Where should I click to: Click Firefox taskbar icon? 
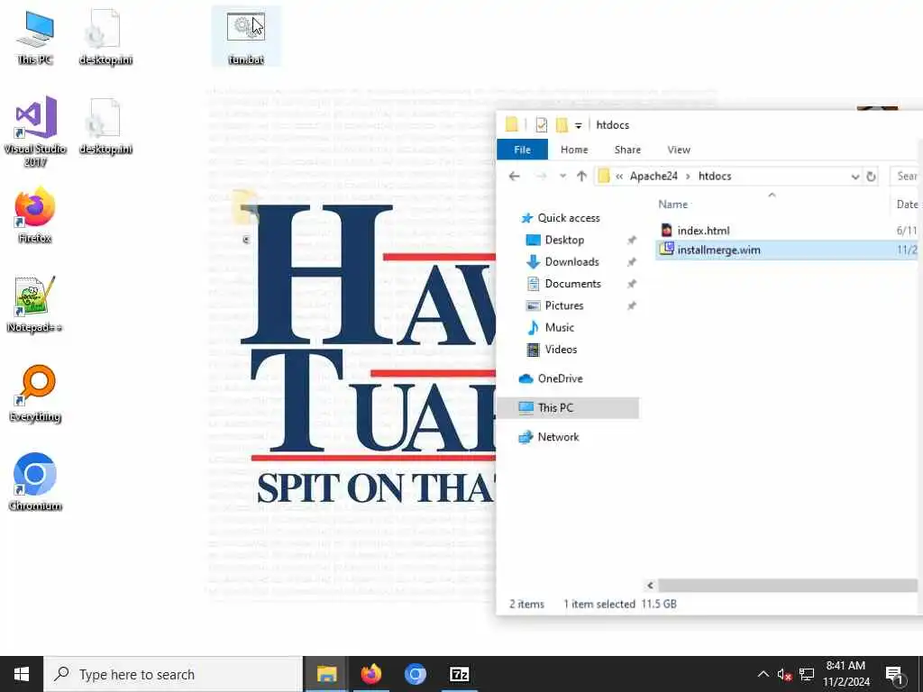(x=370, y=674)
